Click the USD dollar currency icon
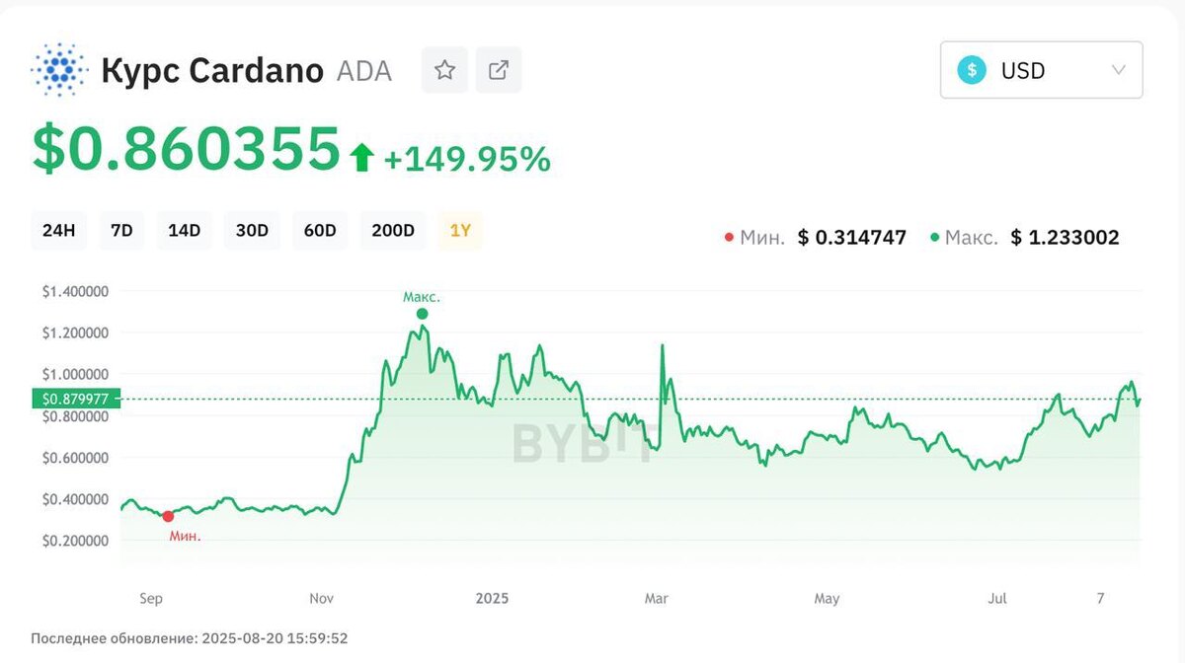The width and height of the screenshot is (1185, 663). coord(973,70)
